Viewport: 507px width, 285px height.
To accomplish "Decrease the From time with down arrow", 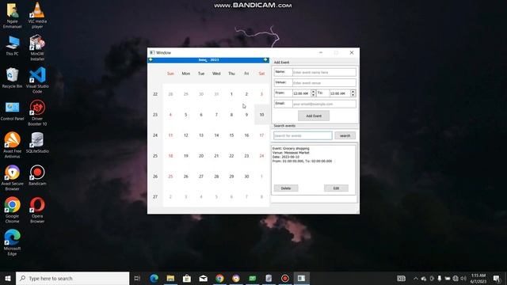I will (313, 95).
